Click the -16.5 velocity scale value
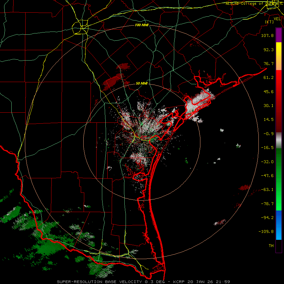284x284 pixels. pos(267,148)
